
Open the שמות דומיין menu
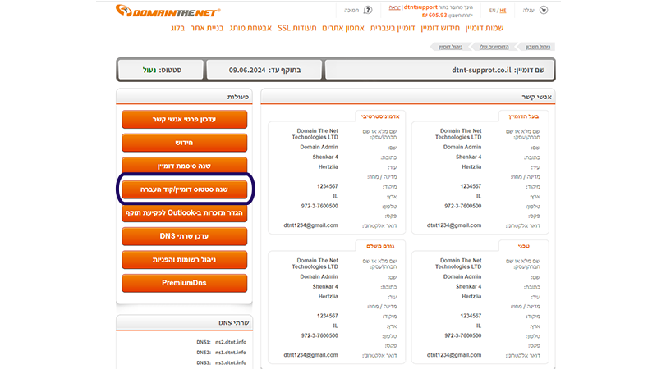point(485,28)
